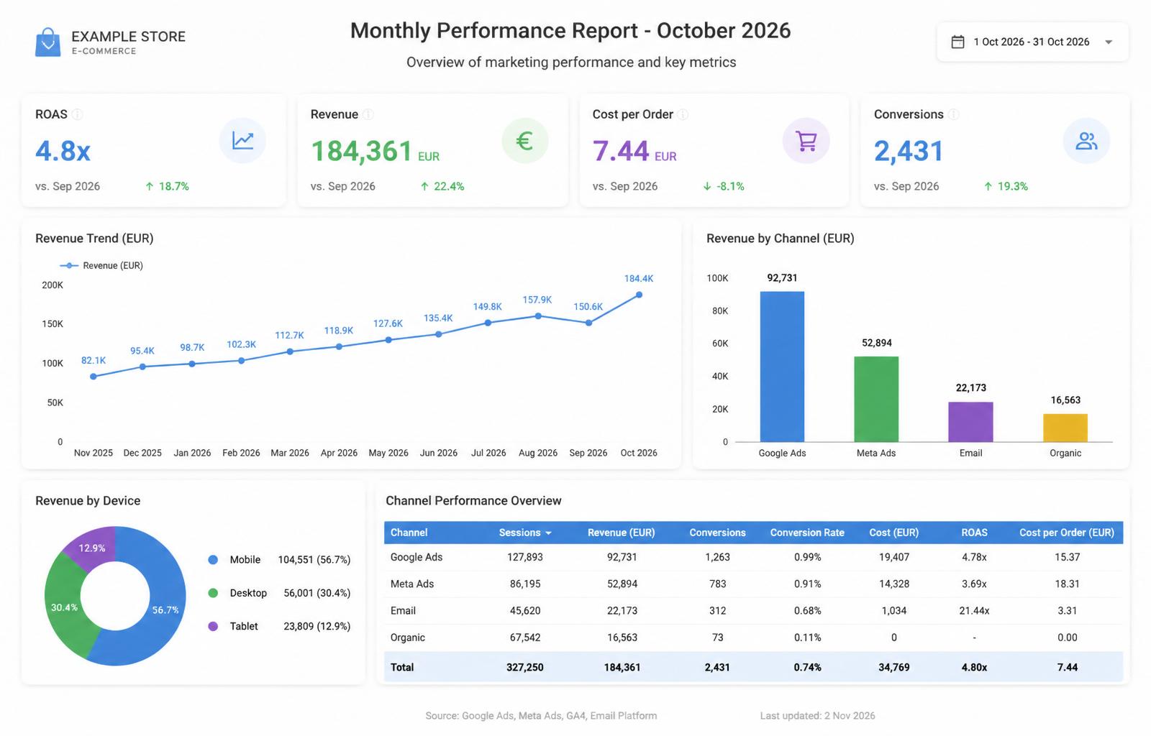Click the Revenue up arrow beside 22.4%
The height and width of the screenshot is (736, 1151).
424,186
